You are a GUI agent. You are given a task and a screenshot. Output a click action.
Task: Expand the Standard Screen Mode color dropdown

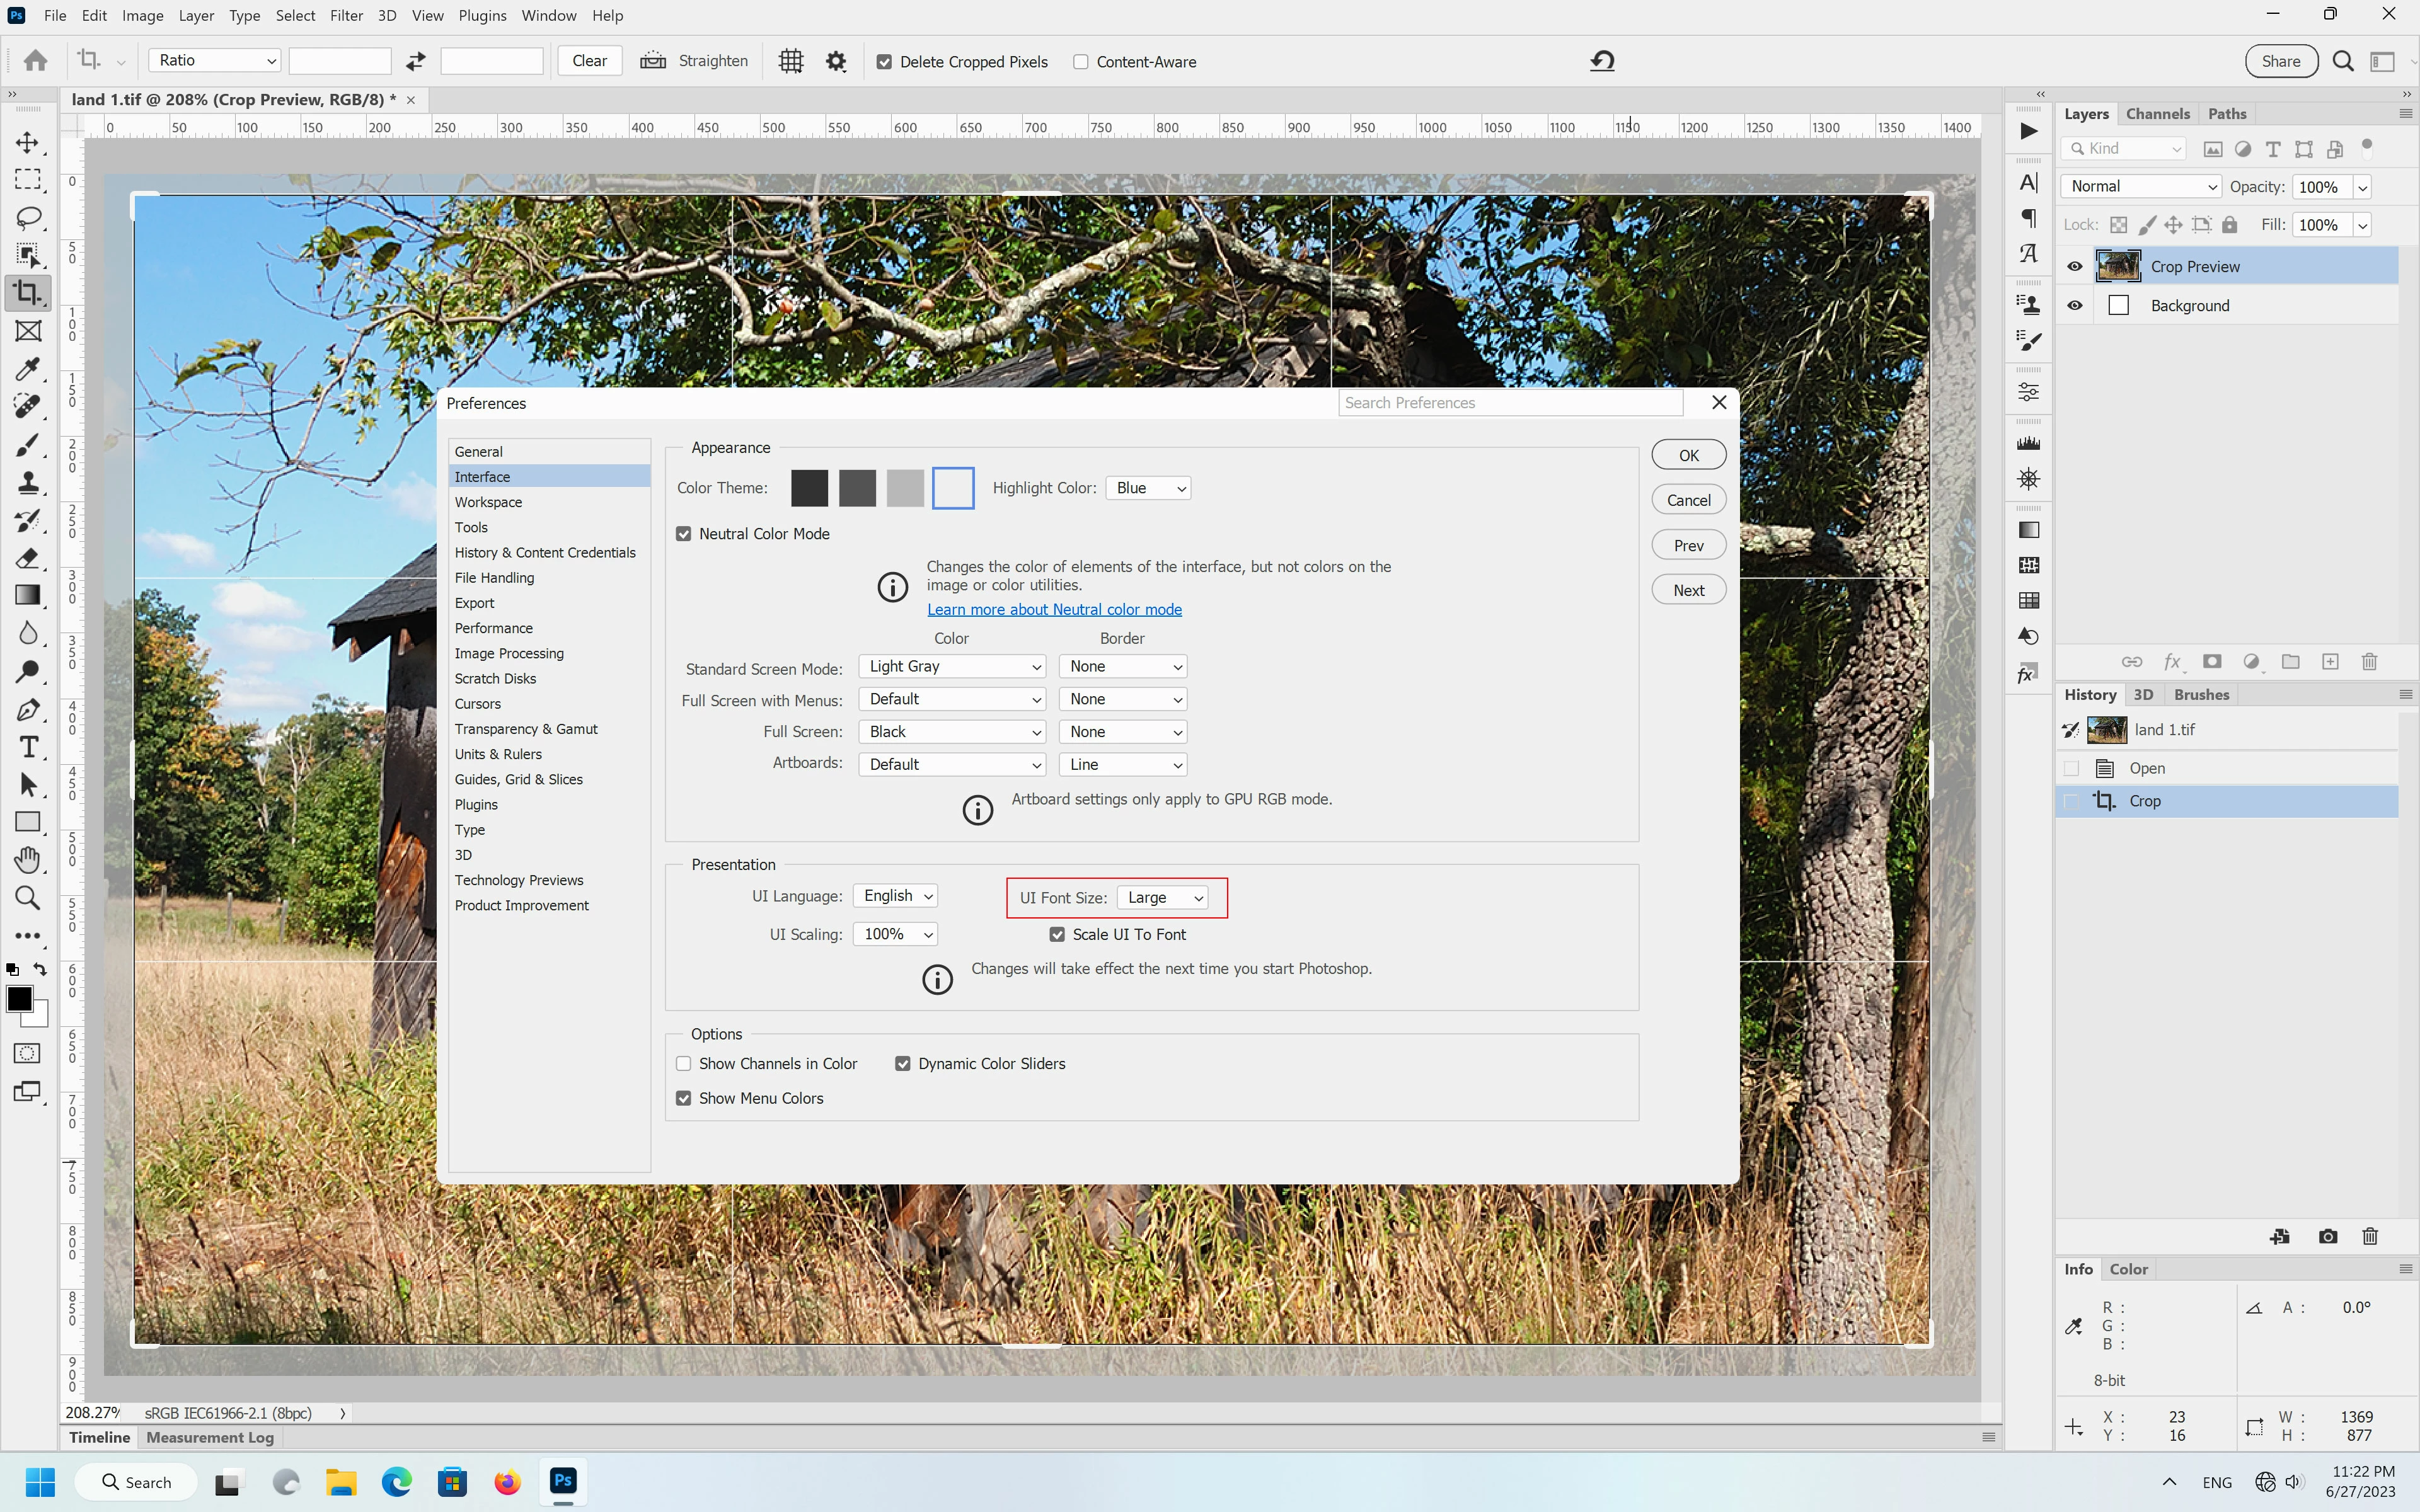click(952, 666)
